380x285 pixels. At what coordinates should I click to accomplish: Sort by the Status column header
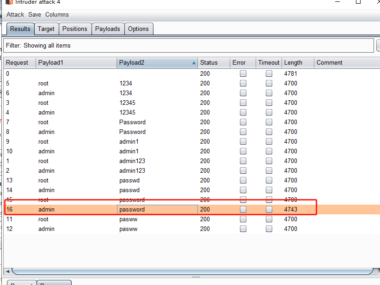[214, 63]
